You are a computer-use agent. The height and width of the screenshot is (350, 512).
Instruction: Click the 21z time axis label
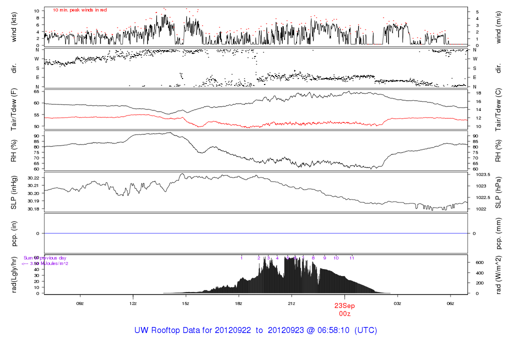click(x=291, y=303)
